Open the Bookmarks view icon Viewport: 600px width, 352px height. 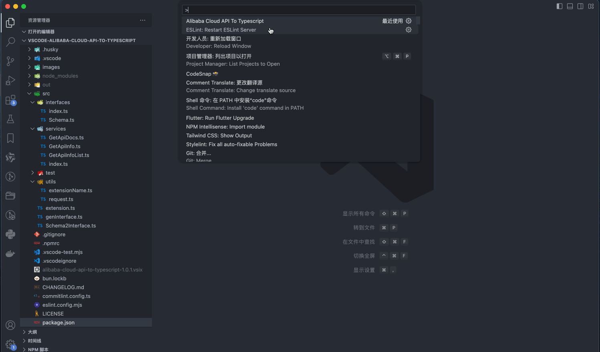[10, 138]
